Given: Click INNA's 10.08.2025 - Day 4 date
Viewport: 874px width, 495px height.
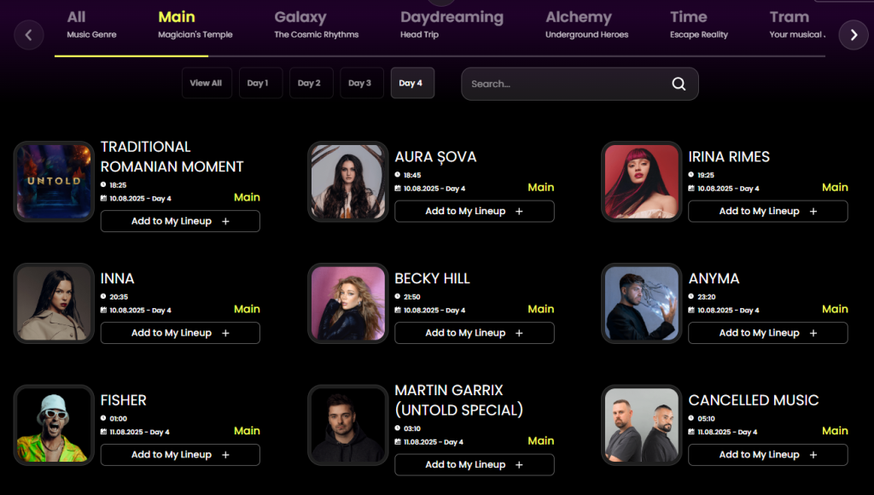Looking at the screenshot, I should [140, 311].
